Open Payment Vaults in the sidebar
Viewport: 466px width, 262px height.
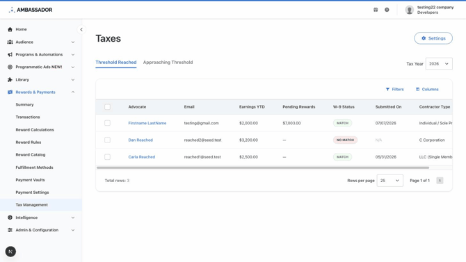point(30,180)
